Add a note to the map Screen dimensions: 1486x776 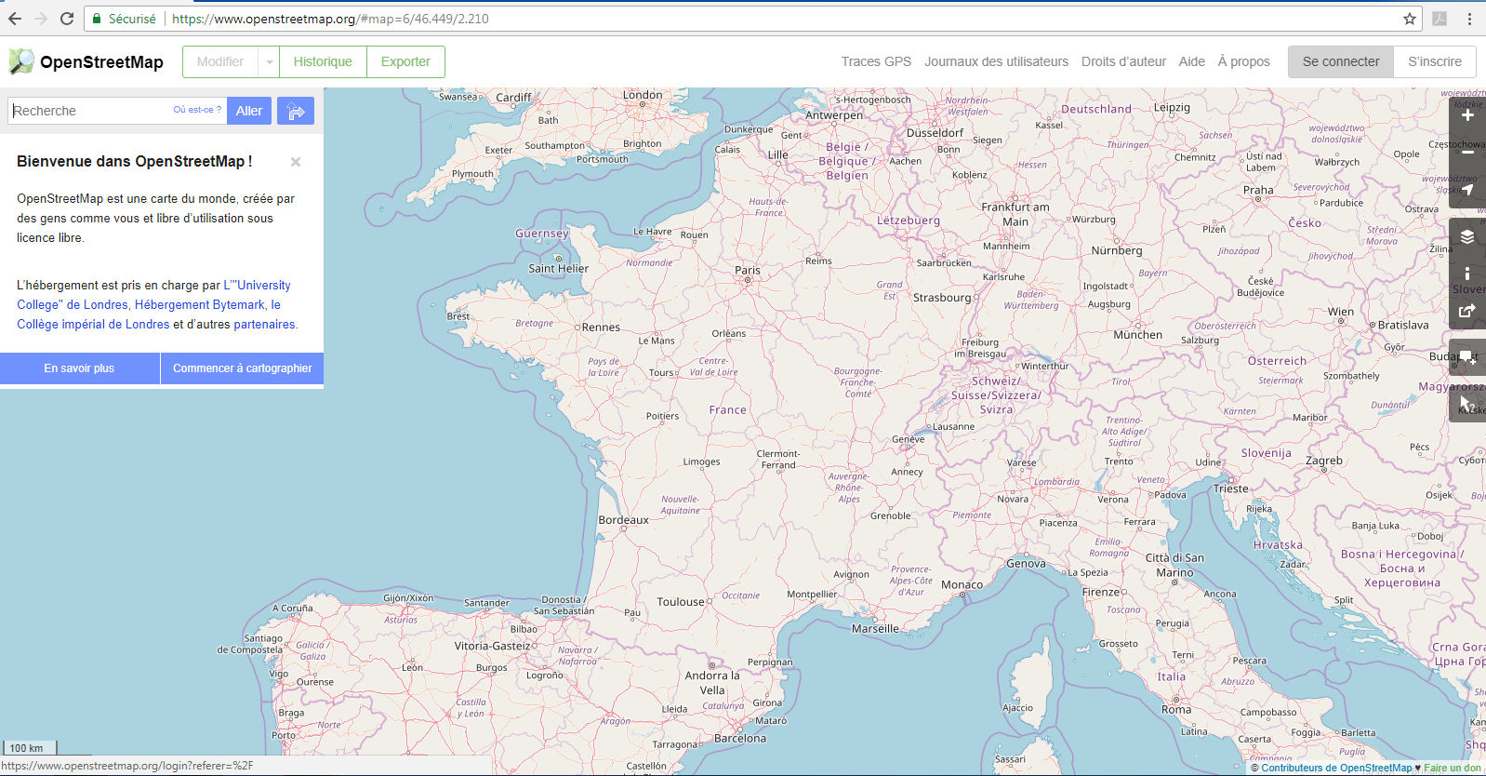point(1467,357)
